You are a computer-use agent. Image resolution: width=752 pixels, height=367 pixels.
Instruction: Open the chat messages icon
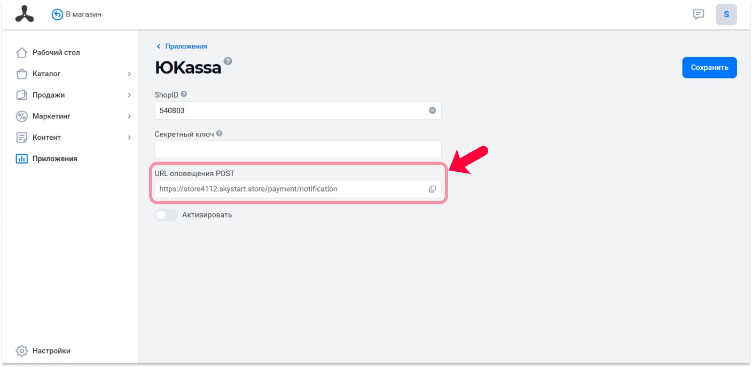tap(699, 14)
